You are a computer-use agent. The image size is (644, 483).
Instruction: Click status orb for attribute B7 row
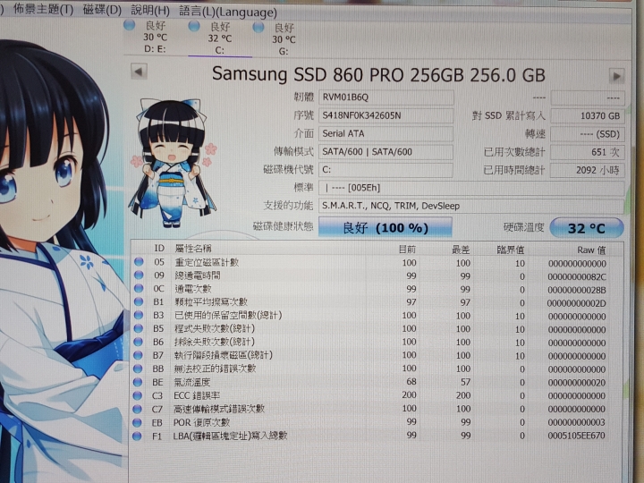point(138,354)
